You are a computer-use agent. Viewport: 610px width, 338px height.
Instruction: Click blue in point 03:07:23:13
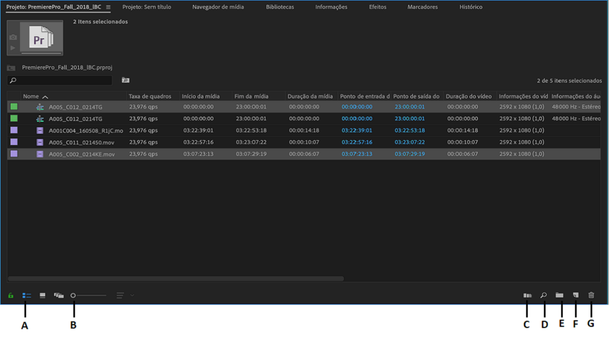(357, 154)
